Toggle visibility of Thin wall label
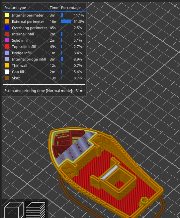The image size is (180, 218). 19,65
